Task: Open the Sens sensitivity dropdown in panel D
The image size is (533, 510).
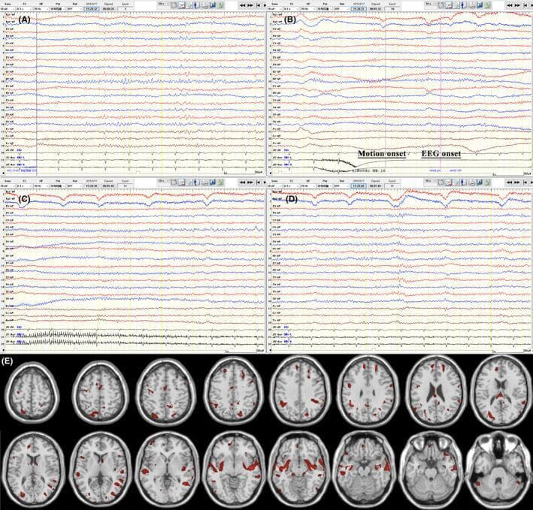Action: click(x=274, y=186)
